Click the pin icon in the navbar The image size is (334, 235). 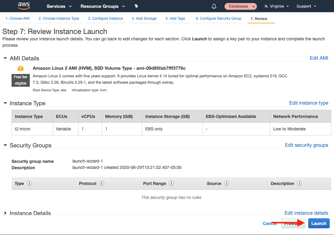pyautogui.click(x=136, y=6)
